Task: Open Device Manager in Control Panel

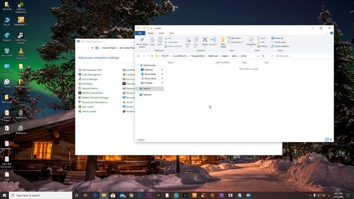Action: (88, 79)
